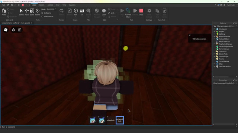Toggle Current Client view
The image size is (238, 133).
pos(128,13)
